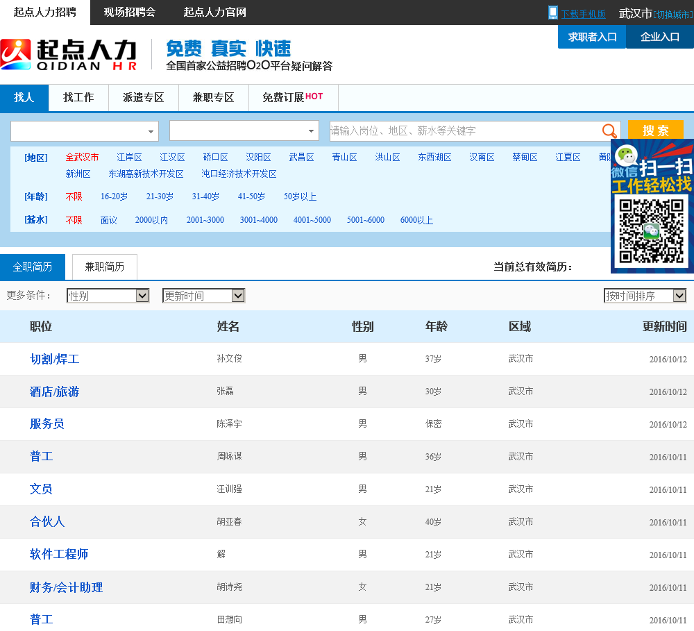The height and width of the screenshot is (631, 694).
Task: Open the 找工作 navigation tab
Action: (x=78, y=98)
